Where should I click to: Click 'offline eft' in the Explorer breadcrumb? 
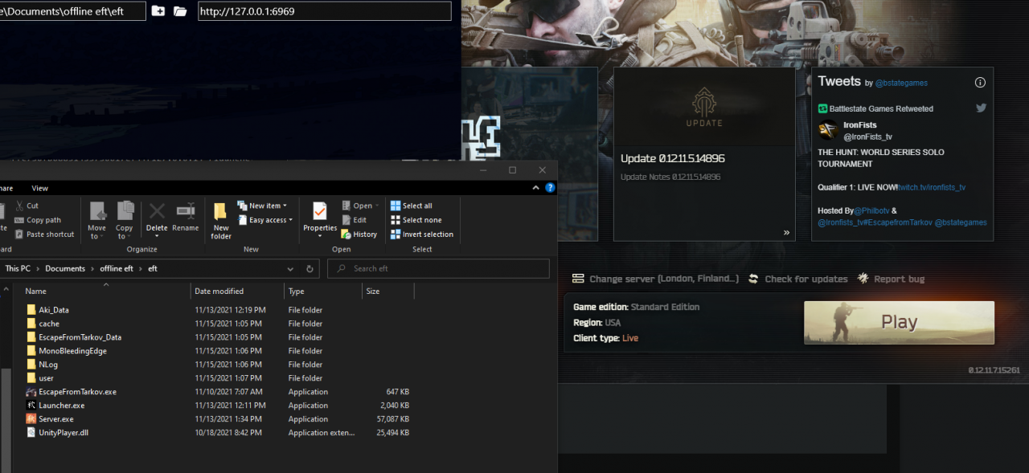117,269
